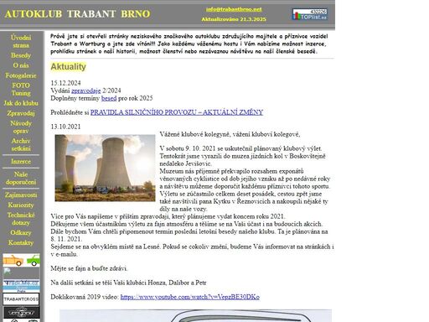Open the blue Praha banner in sidebar
Viewport: 429px width, 322px height.
tap(21, 286)
